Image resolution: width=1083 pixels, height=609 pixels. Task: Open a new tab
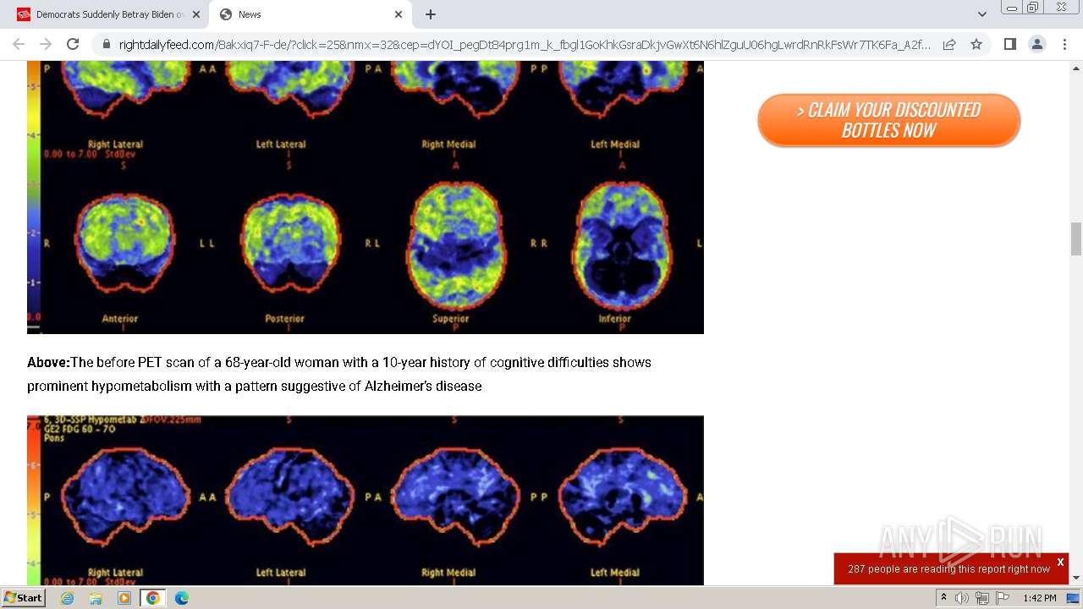[430, 14]
